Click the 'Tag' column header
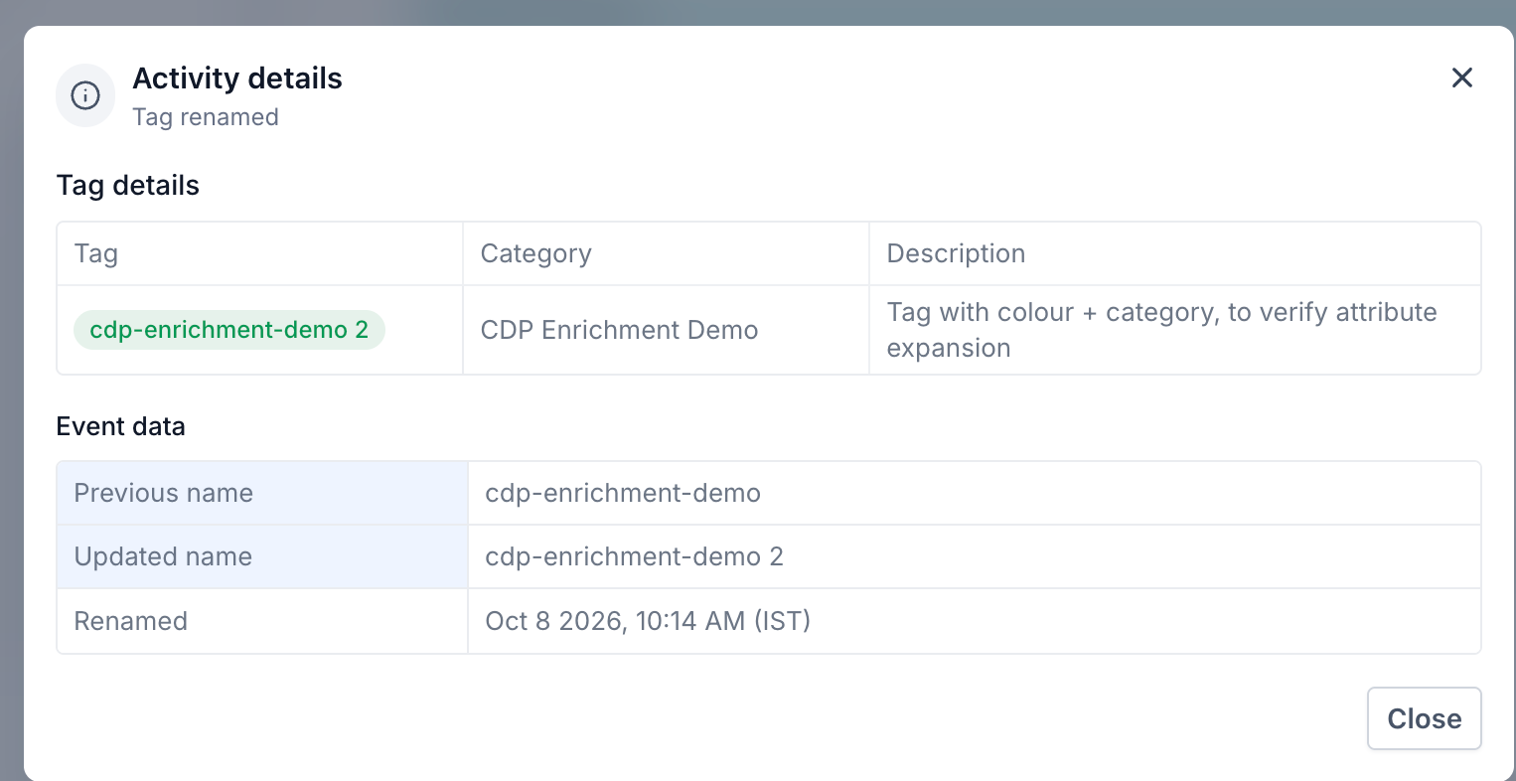This screenshot has width=1516, height=781. [x=96, y=253]
